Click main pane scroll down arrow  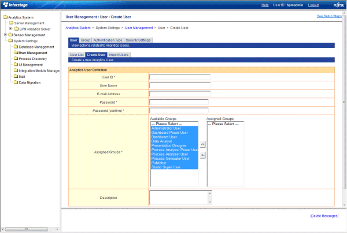click(344, 205)
